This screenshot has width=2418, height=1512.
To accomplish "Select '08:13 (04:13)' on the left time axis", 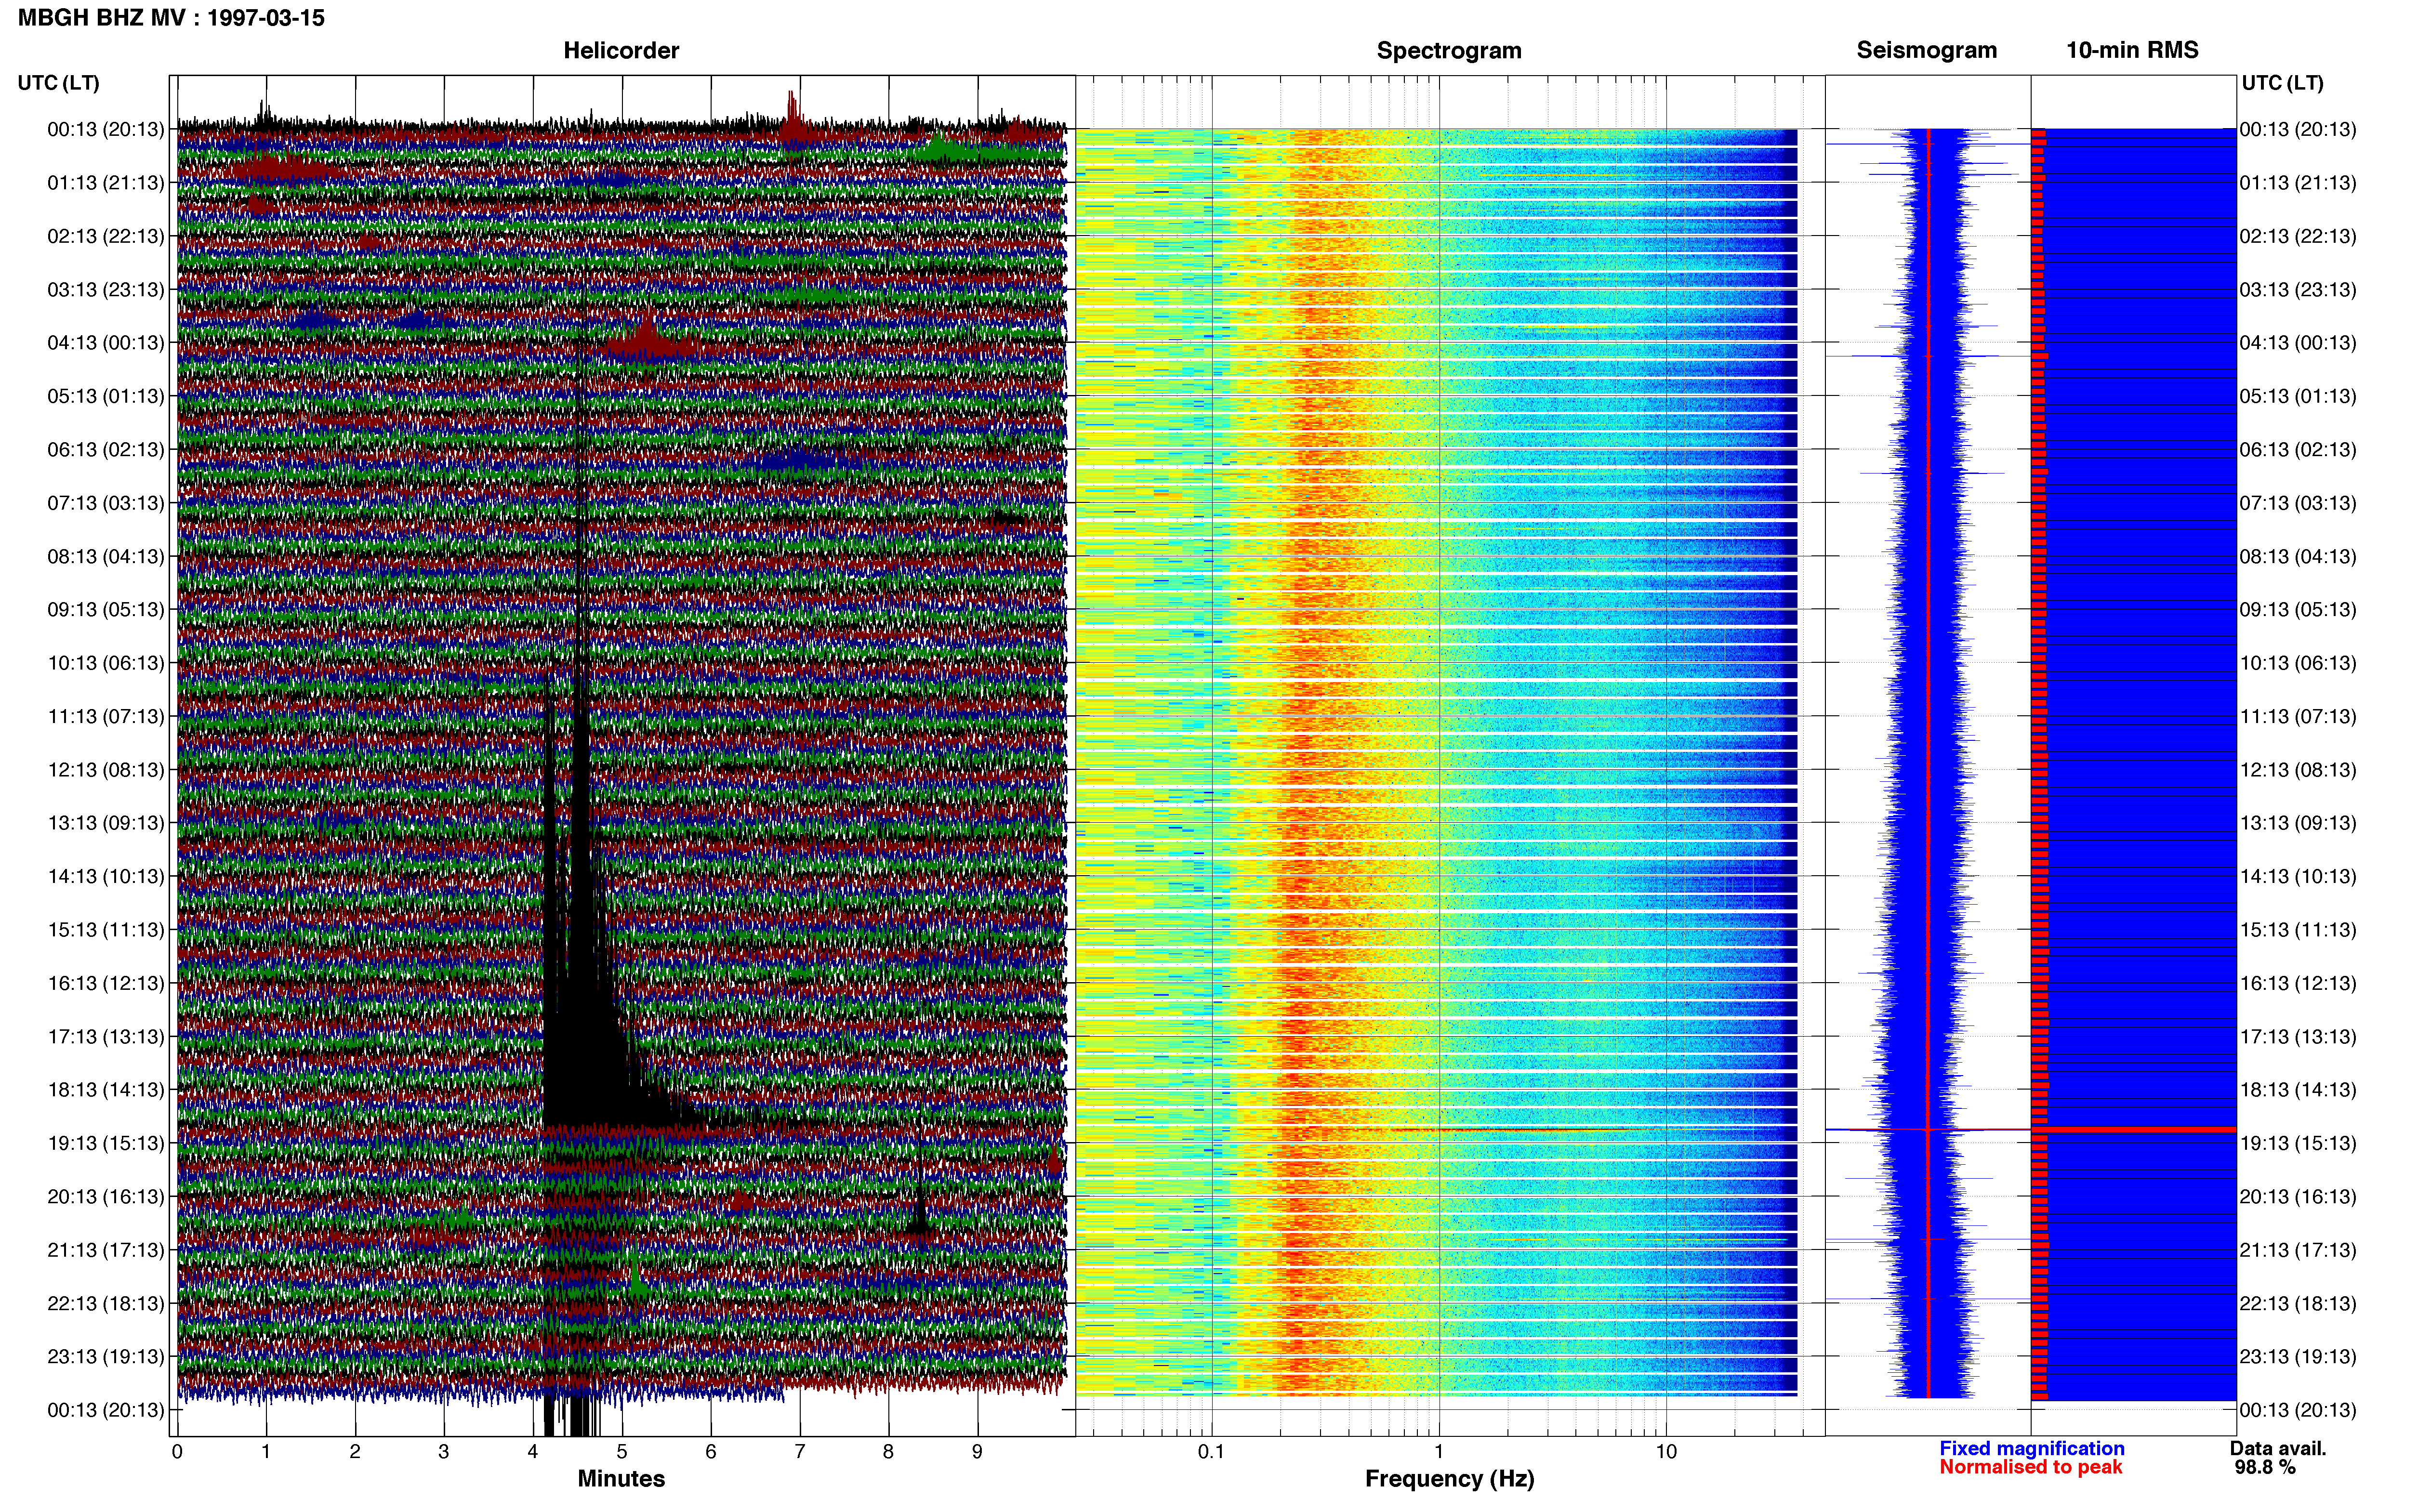I will (x=106, y=556).
